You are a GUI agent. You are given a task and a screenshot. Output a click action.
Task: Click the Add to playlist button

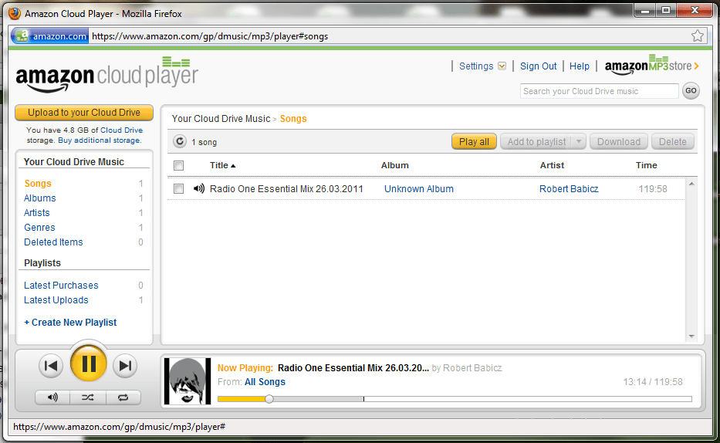[x=536, y=142]
